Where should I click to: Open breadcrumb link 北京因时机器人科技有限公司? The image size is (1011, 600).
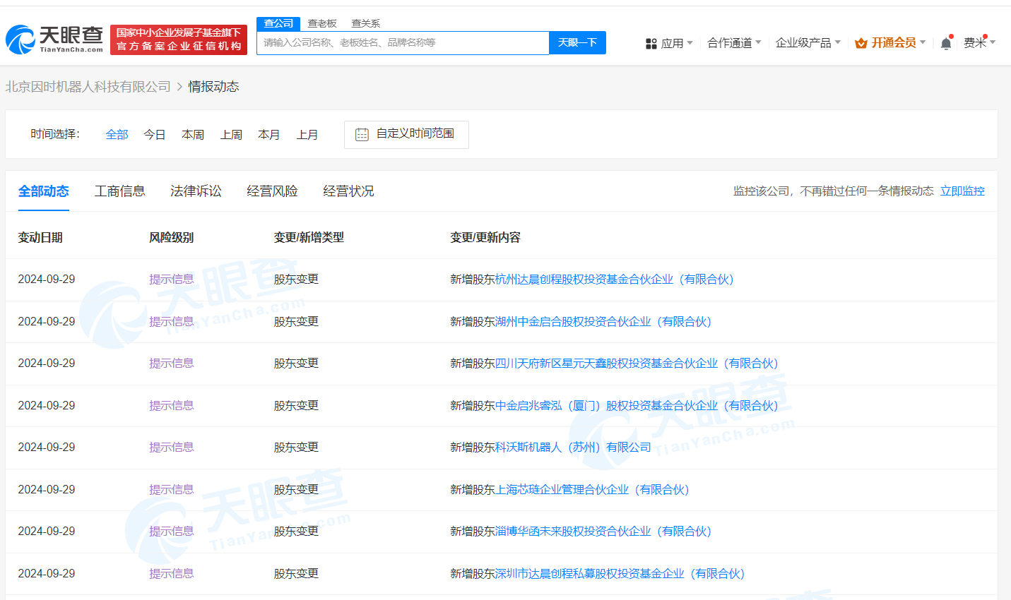[88, 86]
